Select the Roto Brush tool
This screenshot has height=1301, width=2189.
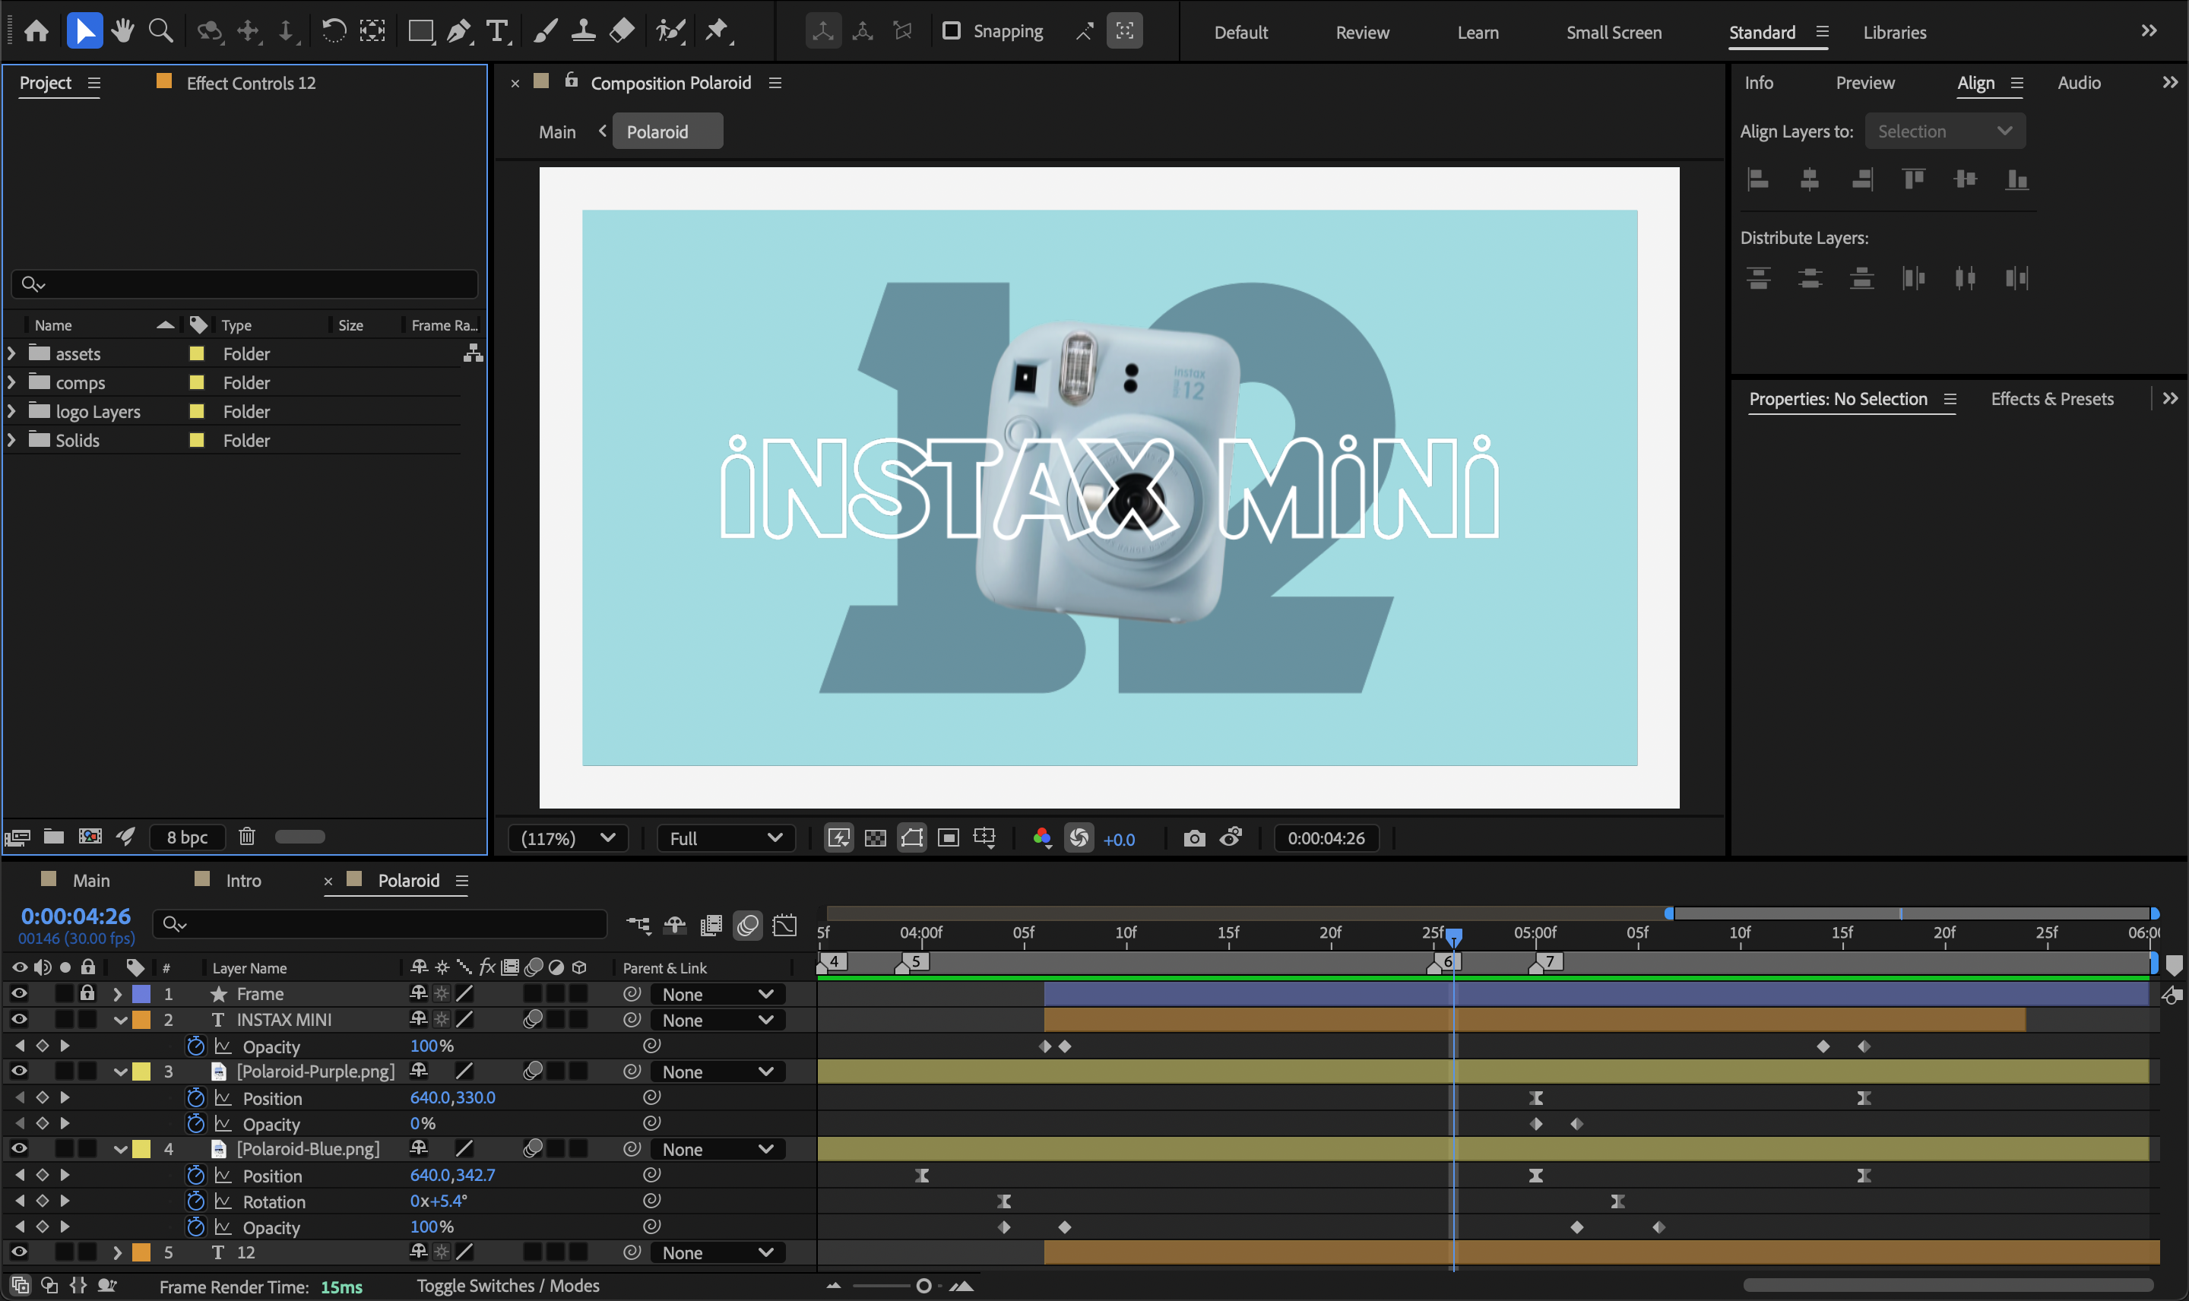point(670,30)
